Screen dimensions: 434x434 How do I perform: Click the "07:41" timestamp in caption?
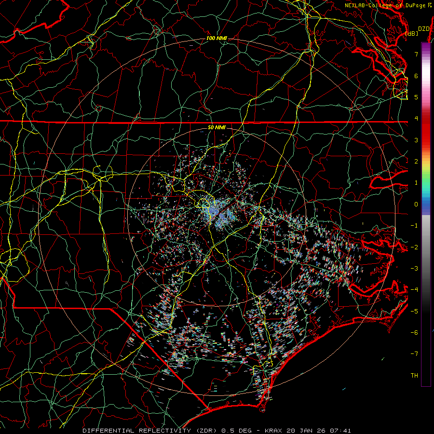click(340, 431)
